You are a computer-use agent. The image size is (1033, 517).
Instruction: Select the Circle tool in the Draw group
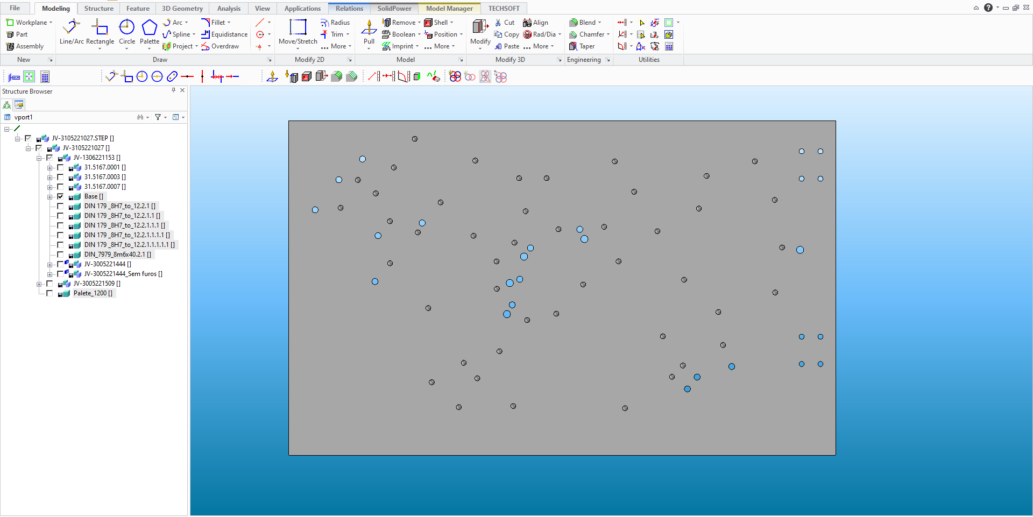(x=127, y=32)
